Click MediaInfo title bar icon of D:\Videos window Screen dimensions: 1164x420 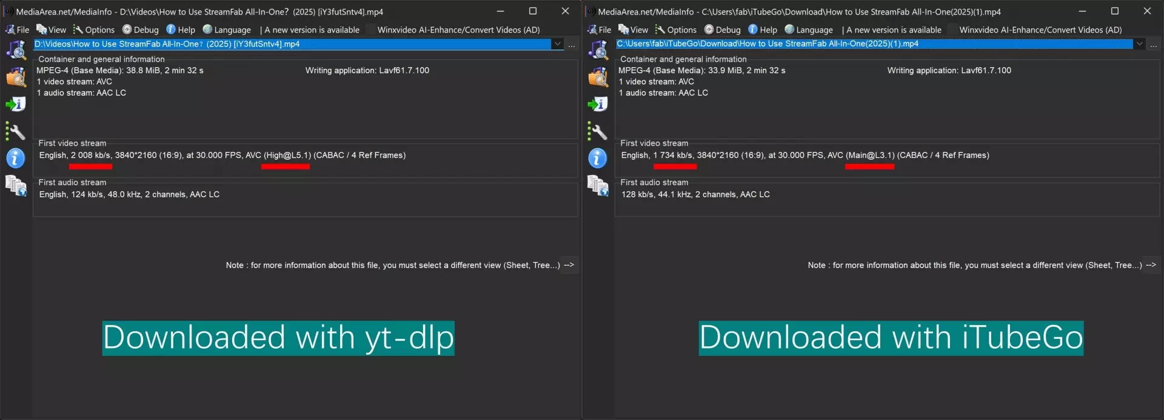[8, 11]
